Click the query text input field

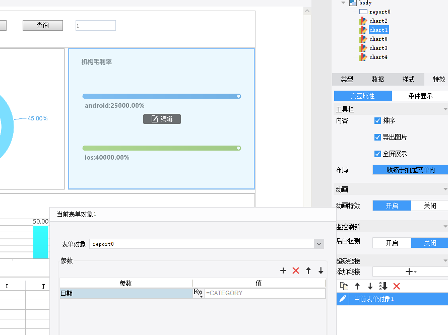point(96,25)
